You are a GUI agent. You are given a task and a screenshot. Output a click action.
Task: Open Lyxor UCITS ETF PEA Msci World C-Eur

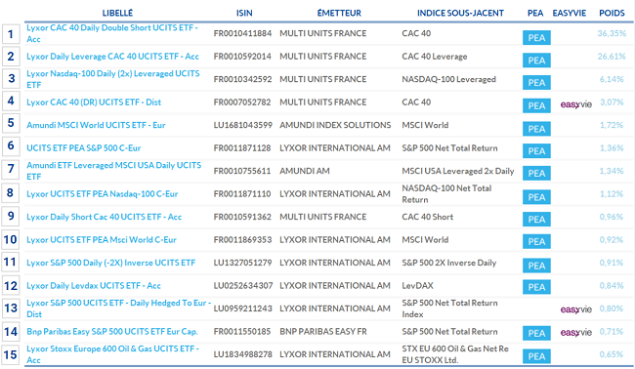pos(102,239)
